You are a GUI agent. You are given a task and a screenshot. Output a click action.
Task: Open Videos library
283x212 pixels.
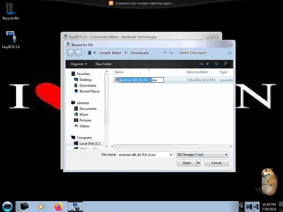pos(84,126)
